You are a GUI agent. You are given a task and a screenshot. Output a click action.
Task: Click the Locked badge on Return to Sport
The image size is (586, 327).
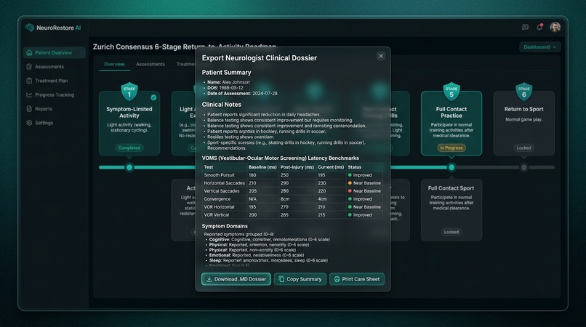pos(524,148)
